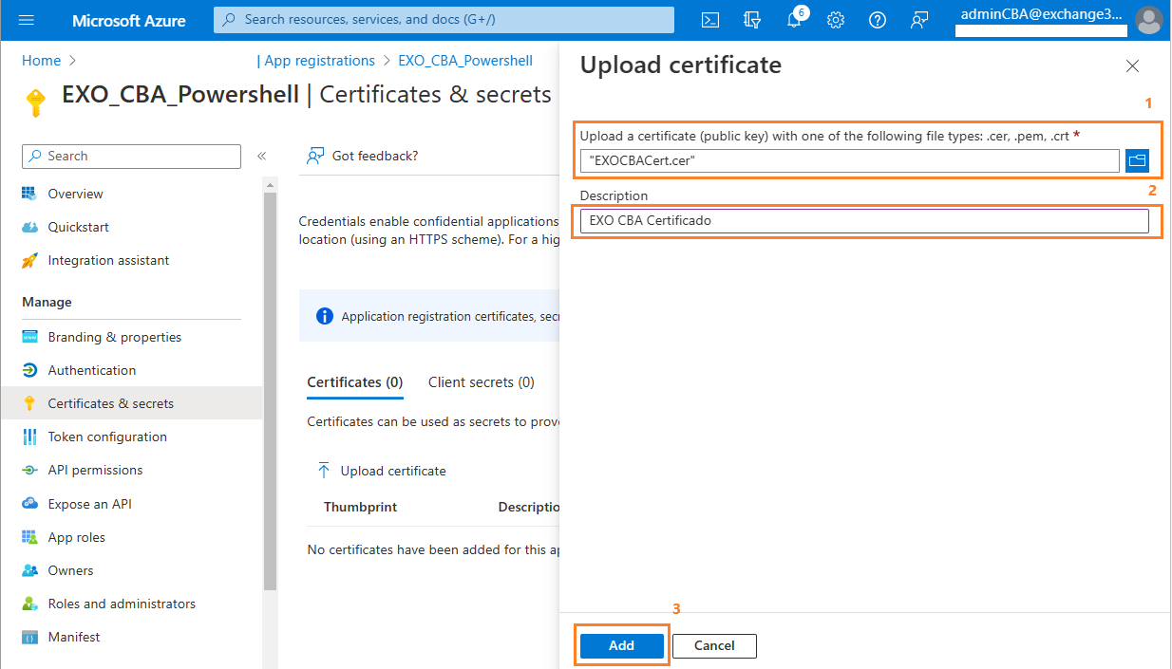Cancel the certificate upload
Image resolution: width=1172 pixels, height=669 pixels.
(x=714, y=645)
